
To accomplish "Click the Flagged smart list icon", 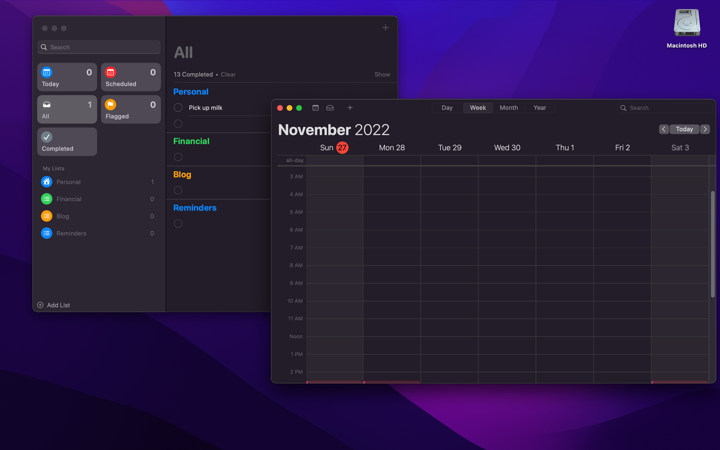I will [111, 104].
